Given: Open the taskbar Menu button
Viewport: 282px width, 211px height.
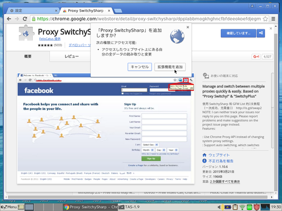Looking at the screenshot, I should pyautogui.click(x=9, y=207).
